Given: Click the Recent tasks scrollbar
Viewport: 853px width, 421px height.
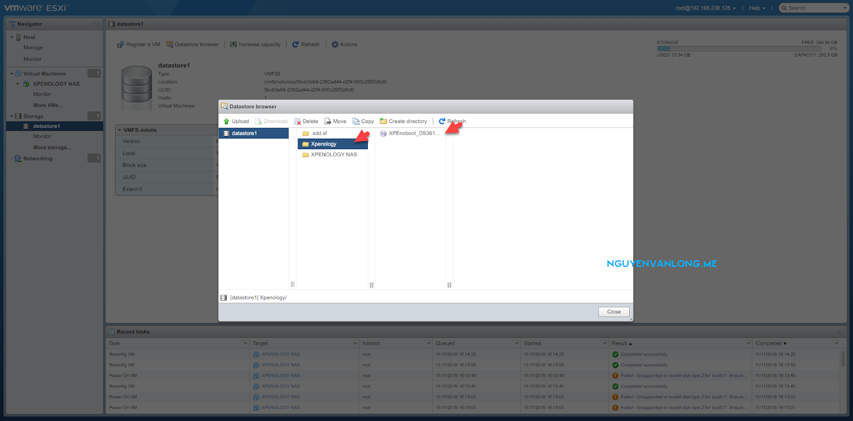Looking at the screenshot, I should [843, 359].
